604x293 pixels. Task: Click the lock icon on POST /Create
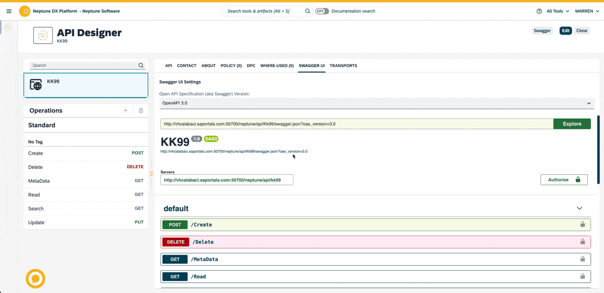click(582, 225)
